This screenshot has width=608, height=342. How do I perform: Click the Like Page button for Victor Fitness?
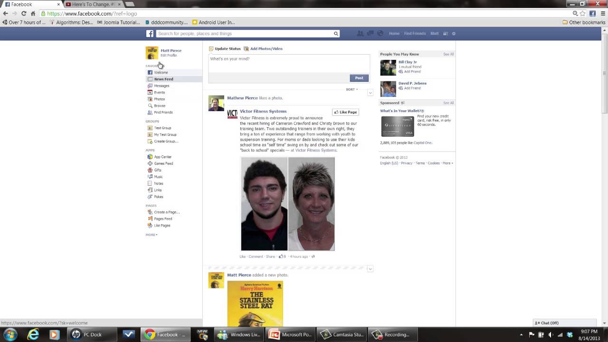tap(345, 112)
